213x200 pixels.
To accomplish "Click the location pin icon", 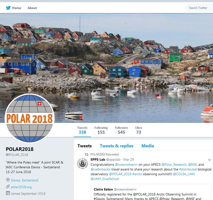I will pos(8,180).
